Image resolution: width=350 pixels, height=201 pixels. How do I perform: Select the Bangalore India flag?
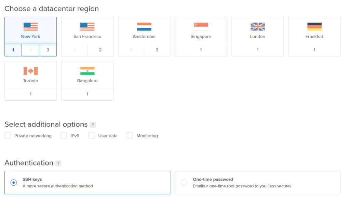point(87,71)
